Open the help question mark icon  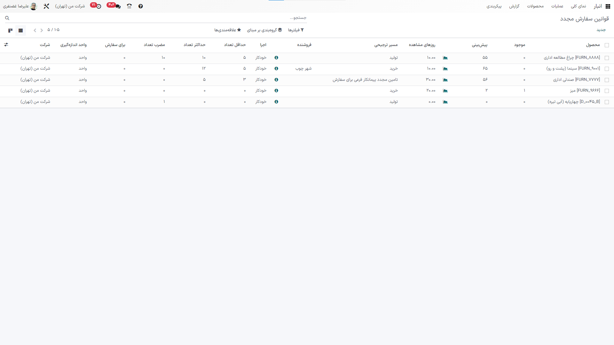click(141, 6)
